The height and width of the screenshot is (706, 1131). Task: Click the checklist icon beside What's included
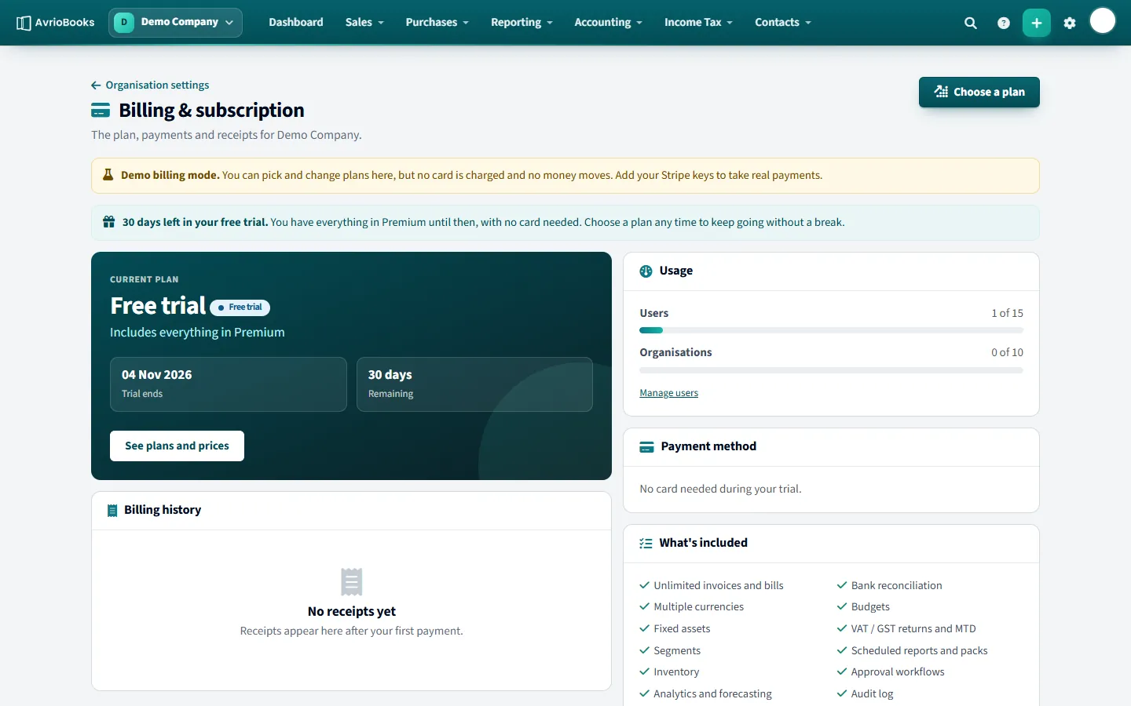(646, 543)
